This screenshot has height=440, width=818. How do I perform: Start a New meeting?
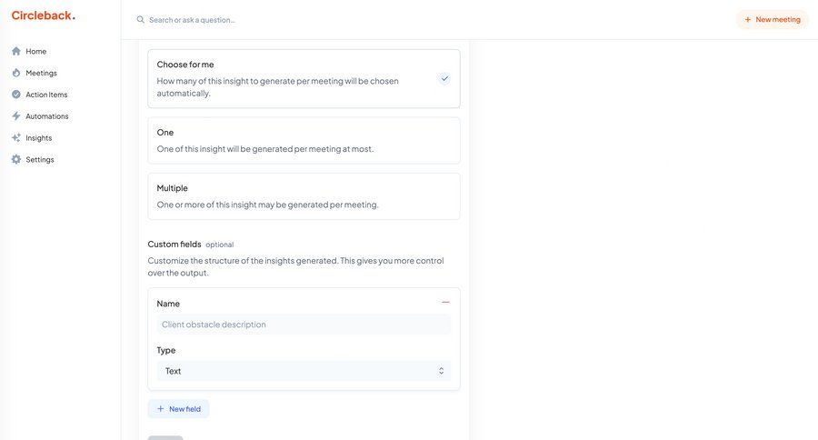pos(772,19)
